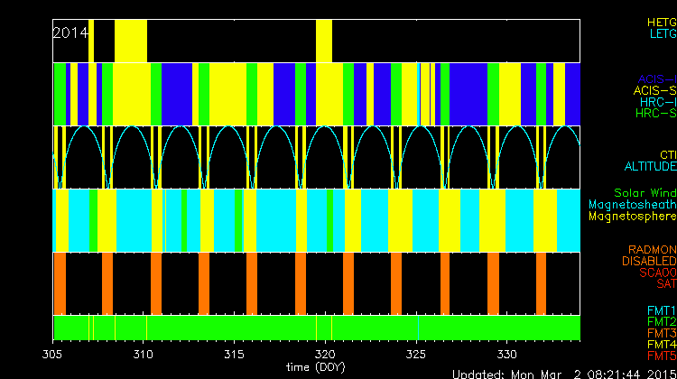Click the CTI legend label

(x=667, y=155)
